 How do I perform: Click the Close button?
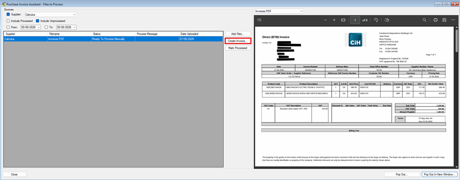coord(14,174)
